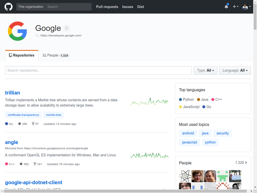Click trillian's fork count 57
The width and height of the screenshot is (257, 193).
tap(35, 124)
